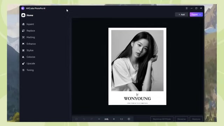Go to the Home screen
Image resolution: width=224 pixels, height=126 pixels.
click(x=27, y=15)
